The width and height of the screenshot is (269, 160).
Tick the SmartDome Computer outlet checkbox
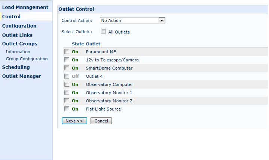point(67,68)
